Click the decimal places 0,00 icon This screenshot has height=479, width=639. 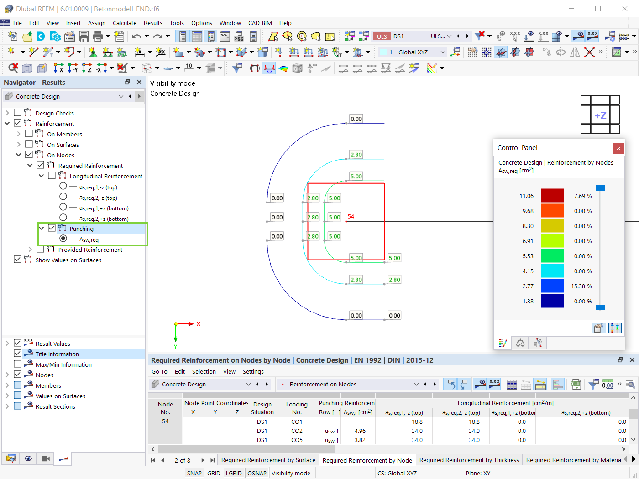click(608, 384)
